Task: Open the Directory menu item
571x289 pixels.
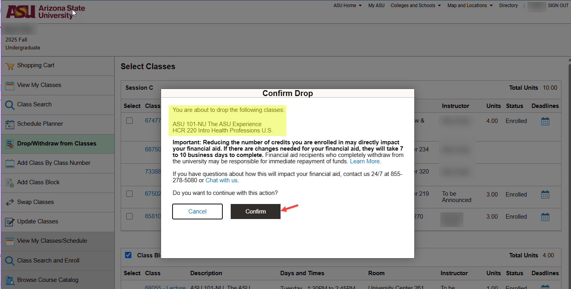Action: pyautogui.click(x=508, y=6)
